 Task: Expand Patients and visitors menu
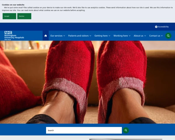coord(80,36)
